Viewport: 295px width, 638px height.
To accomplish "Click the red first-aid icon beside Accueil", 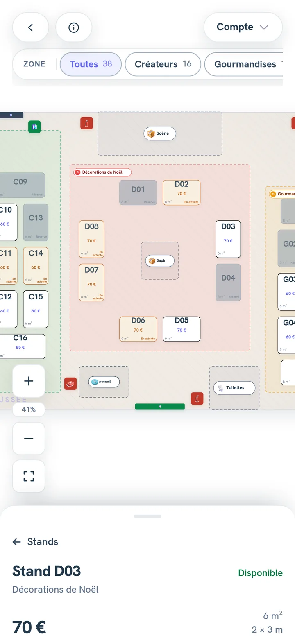I will (x=70, y=384).
